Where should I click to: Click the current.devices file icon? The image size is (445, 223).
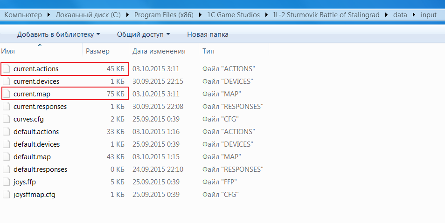(x=6, y=81)
